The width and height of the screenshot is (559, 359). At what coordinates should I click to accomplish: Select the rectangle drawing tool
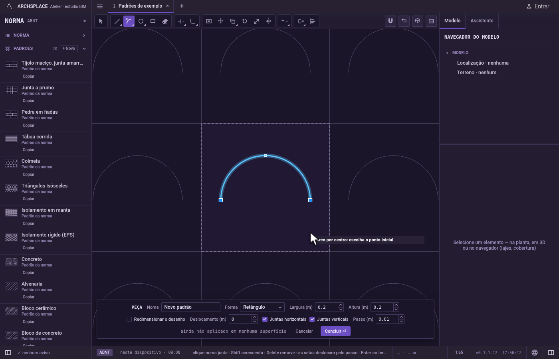153,21
